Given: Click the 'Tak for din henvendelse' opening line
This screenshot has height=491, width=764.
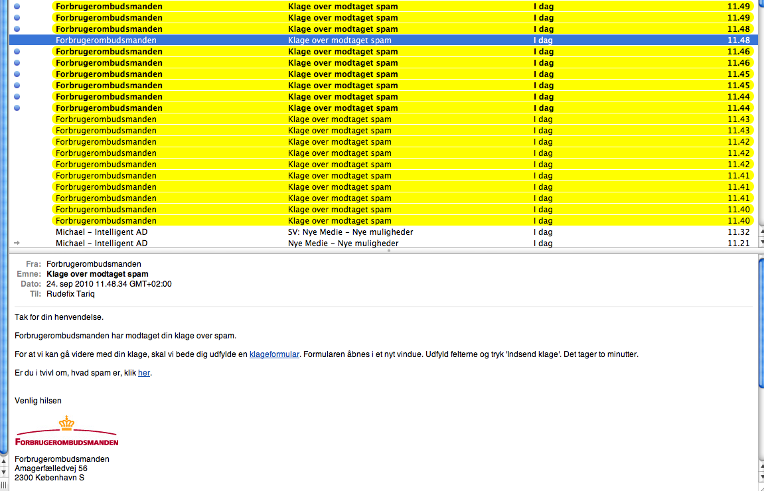Looking at the screenshot, I should [x=59, y=317].
